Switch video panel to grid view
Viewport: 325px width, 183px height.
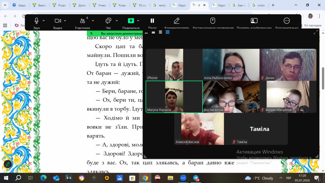[x=168, y=32]
